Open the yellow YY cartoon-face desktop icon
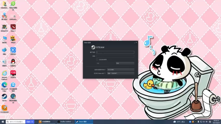Screen dimensions: 221x124 pyautogui.click(x=13, y=39)
